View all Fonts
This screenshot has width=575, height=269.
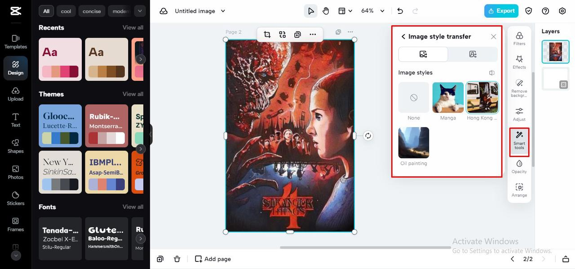[x=133, y=207]
